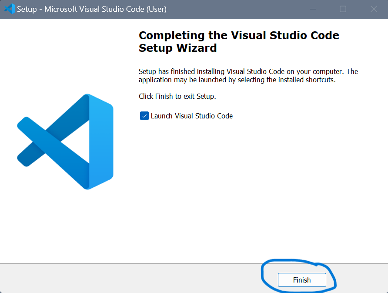Viewport: 388px width, 293px height.
Task: Click the "Completing the Visual Studio Code Setup Wizard" heading
Action: (239, 42)
